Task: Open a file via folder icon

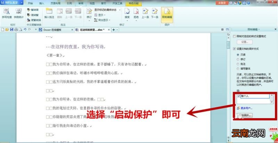Action: point(7,30)
